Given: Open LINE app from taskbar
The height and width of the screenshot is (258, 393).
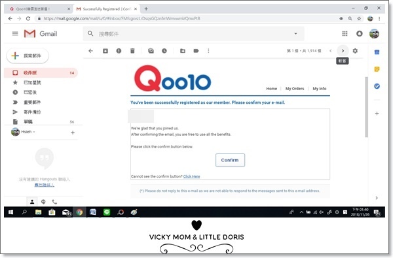Looking at the screenshot, I should (107, 212).
